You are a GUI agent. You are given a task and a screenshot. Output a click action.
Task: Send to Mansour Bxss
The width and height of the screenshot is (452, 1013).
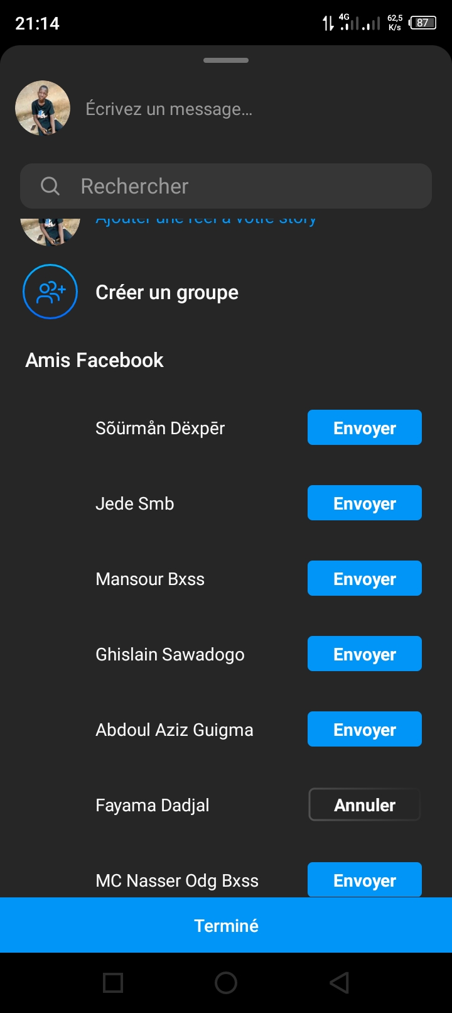[x=364, y=579]
